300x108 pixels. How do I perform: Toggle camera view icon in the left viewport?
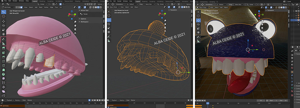click(x=76, y=29)
